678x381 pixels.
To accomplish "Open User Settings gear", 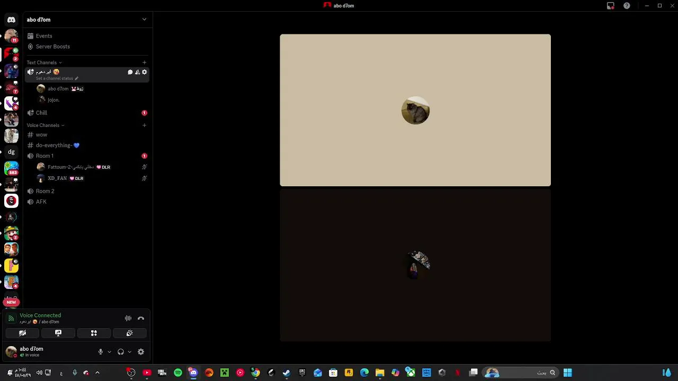I will point(141,351).
